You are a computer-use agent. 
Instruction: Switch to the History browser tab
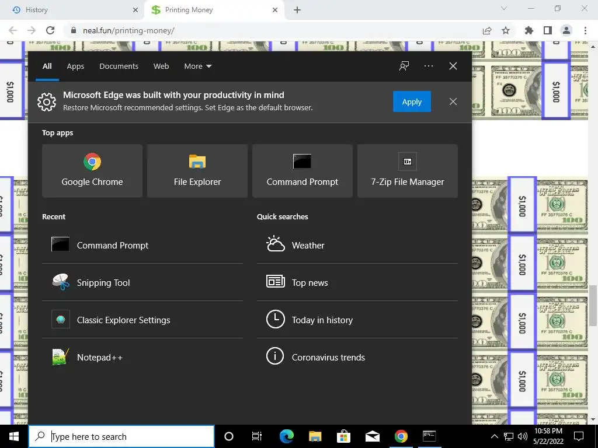[72, 10]
